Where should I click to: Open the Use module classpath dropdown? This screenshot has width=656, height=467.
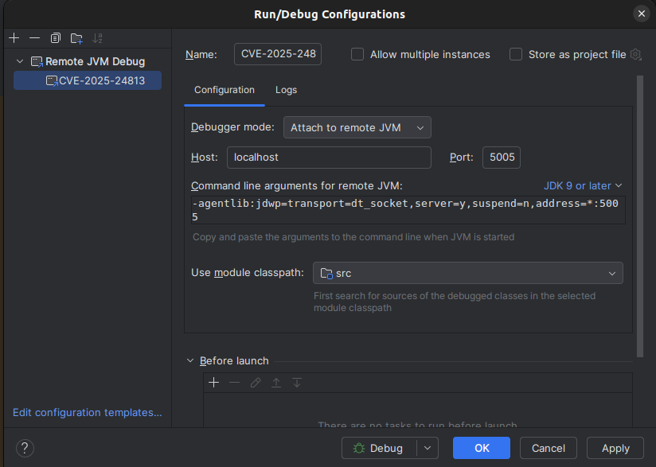tap(467, 274)
